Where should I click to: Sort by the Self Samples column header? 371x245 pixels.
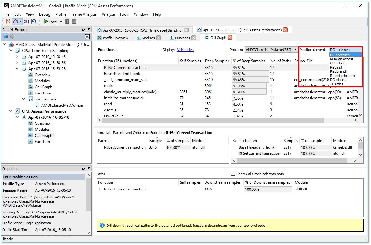pyautogui.click(x=190, y=61)
